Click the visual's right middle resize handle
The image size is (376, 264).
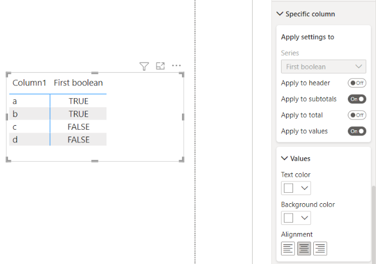click(183, 117)
